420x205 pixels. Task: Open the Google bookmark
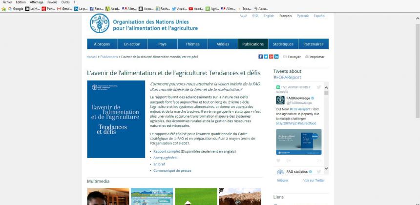click(x=16, y=9)
